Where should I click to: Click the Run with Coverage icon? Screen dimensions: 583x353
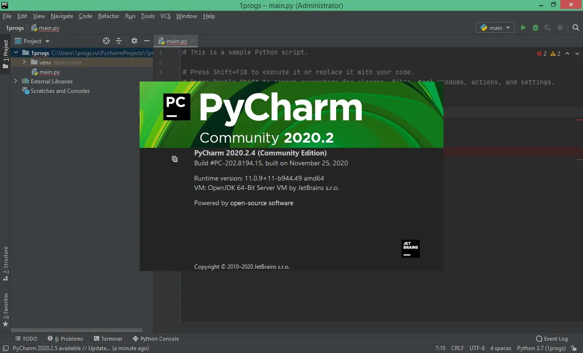(x=548, y=28)
